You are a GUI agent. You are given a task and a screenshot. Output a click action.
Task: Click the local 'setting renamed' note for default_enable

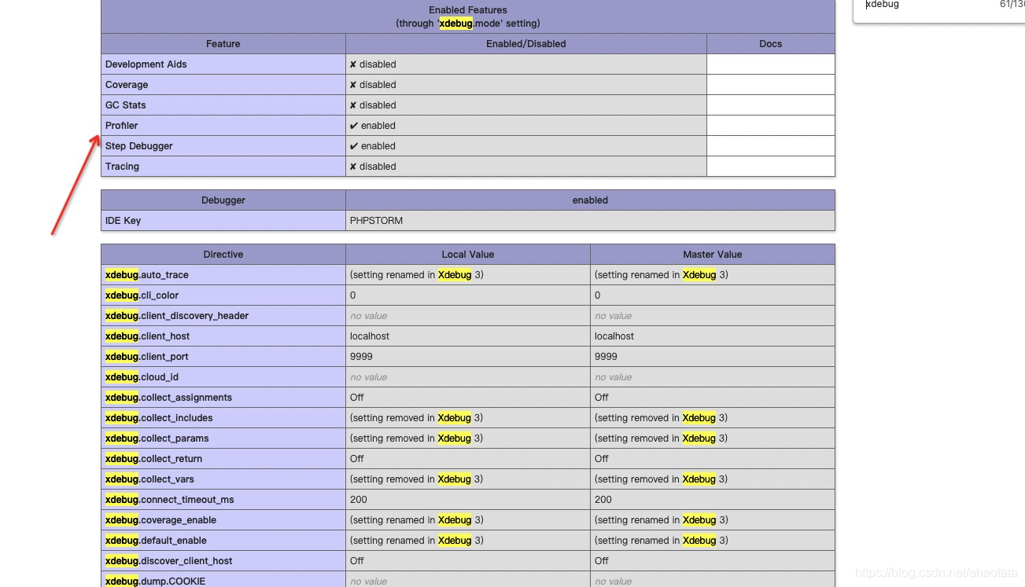tap(417, 541)
